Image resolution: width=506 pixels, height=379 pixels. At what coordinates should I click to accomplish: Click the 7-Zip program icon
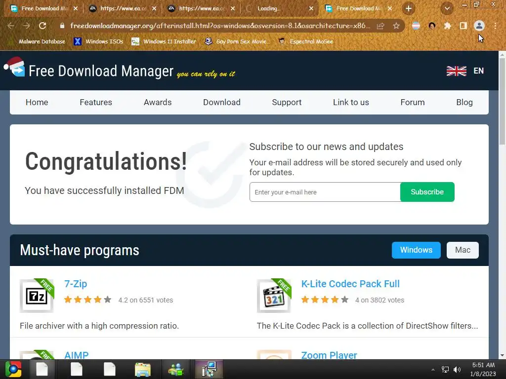click(x=37, y=296)
